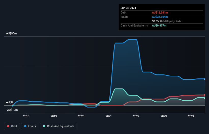The image size is (209, 134).
Task: Click the 2022 x-axis label
Action: pyautogui.click(x=136, y=116)
